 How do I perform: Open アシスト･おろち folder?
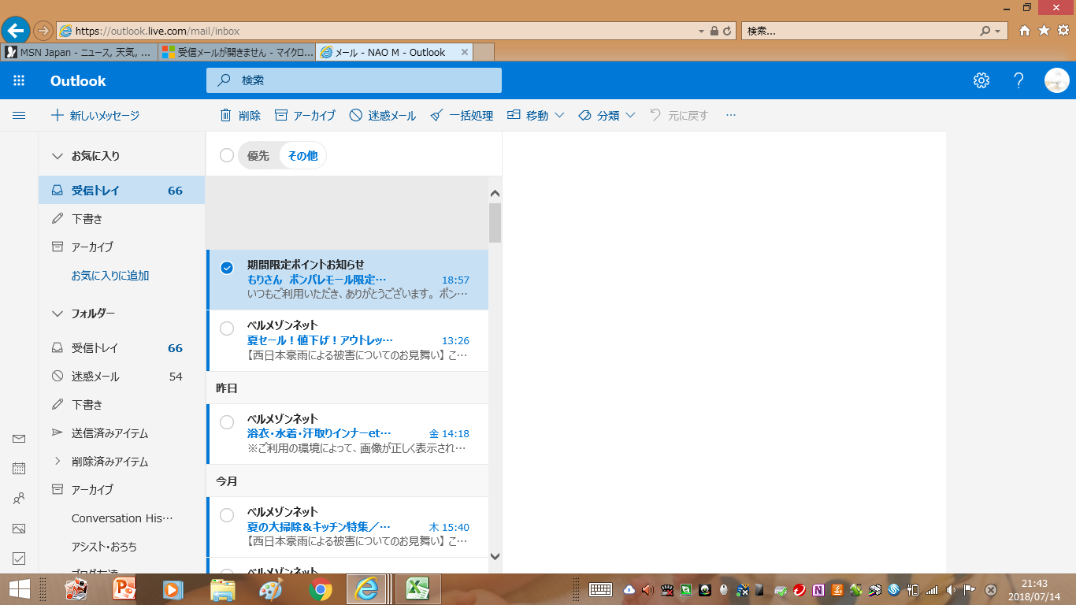click(121, 547)
